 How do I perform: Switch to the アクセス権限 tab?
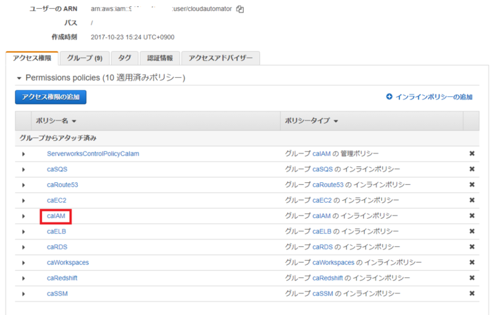[x=32, y=58]
